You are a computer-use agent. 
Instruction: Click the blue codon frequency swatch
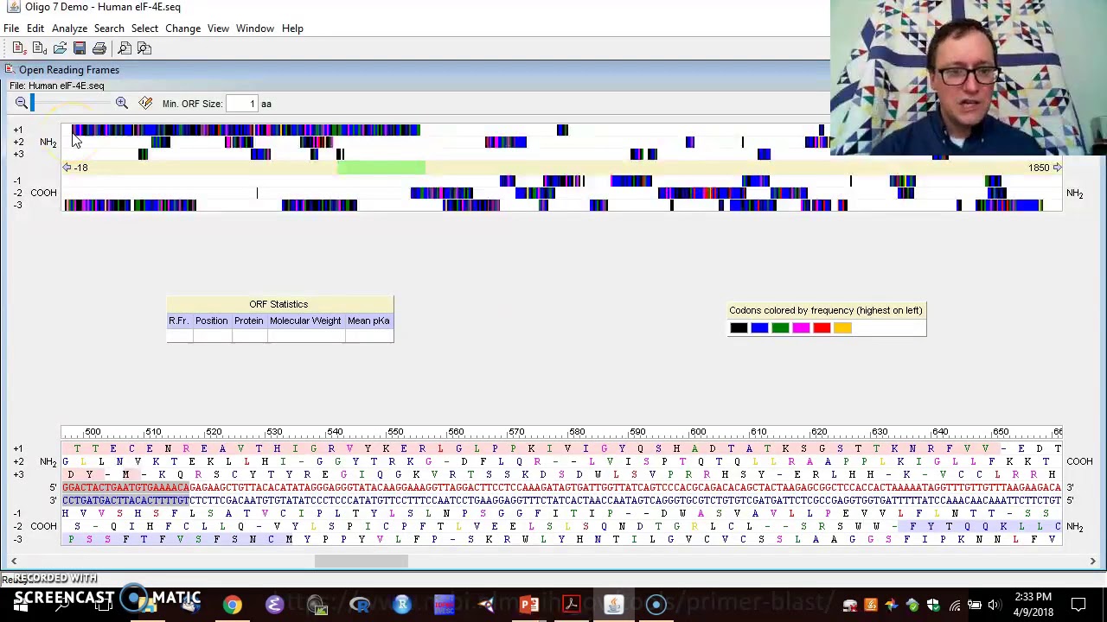759,328
